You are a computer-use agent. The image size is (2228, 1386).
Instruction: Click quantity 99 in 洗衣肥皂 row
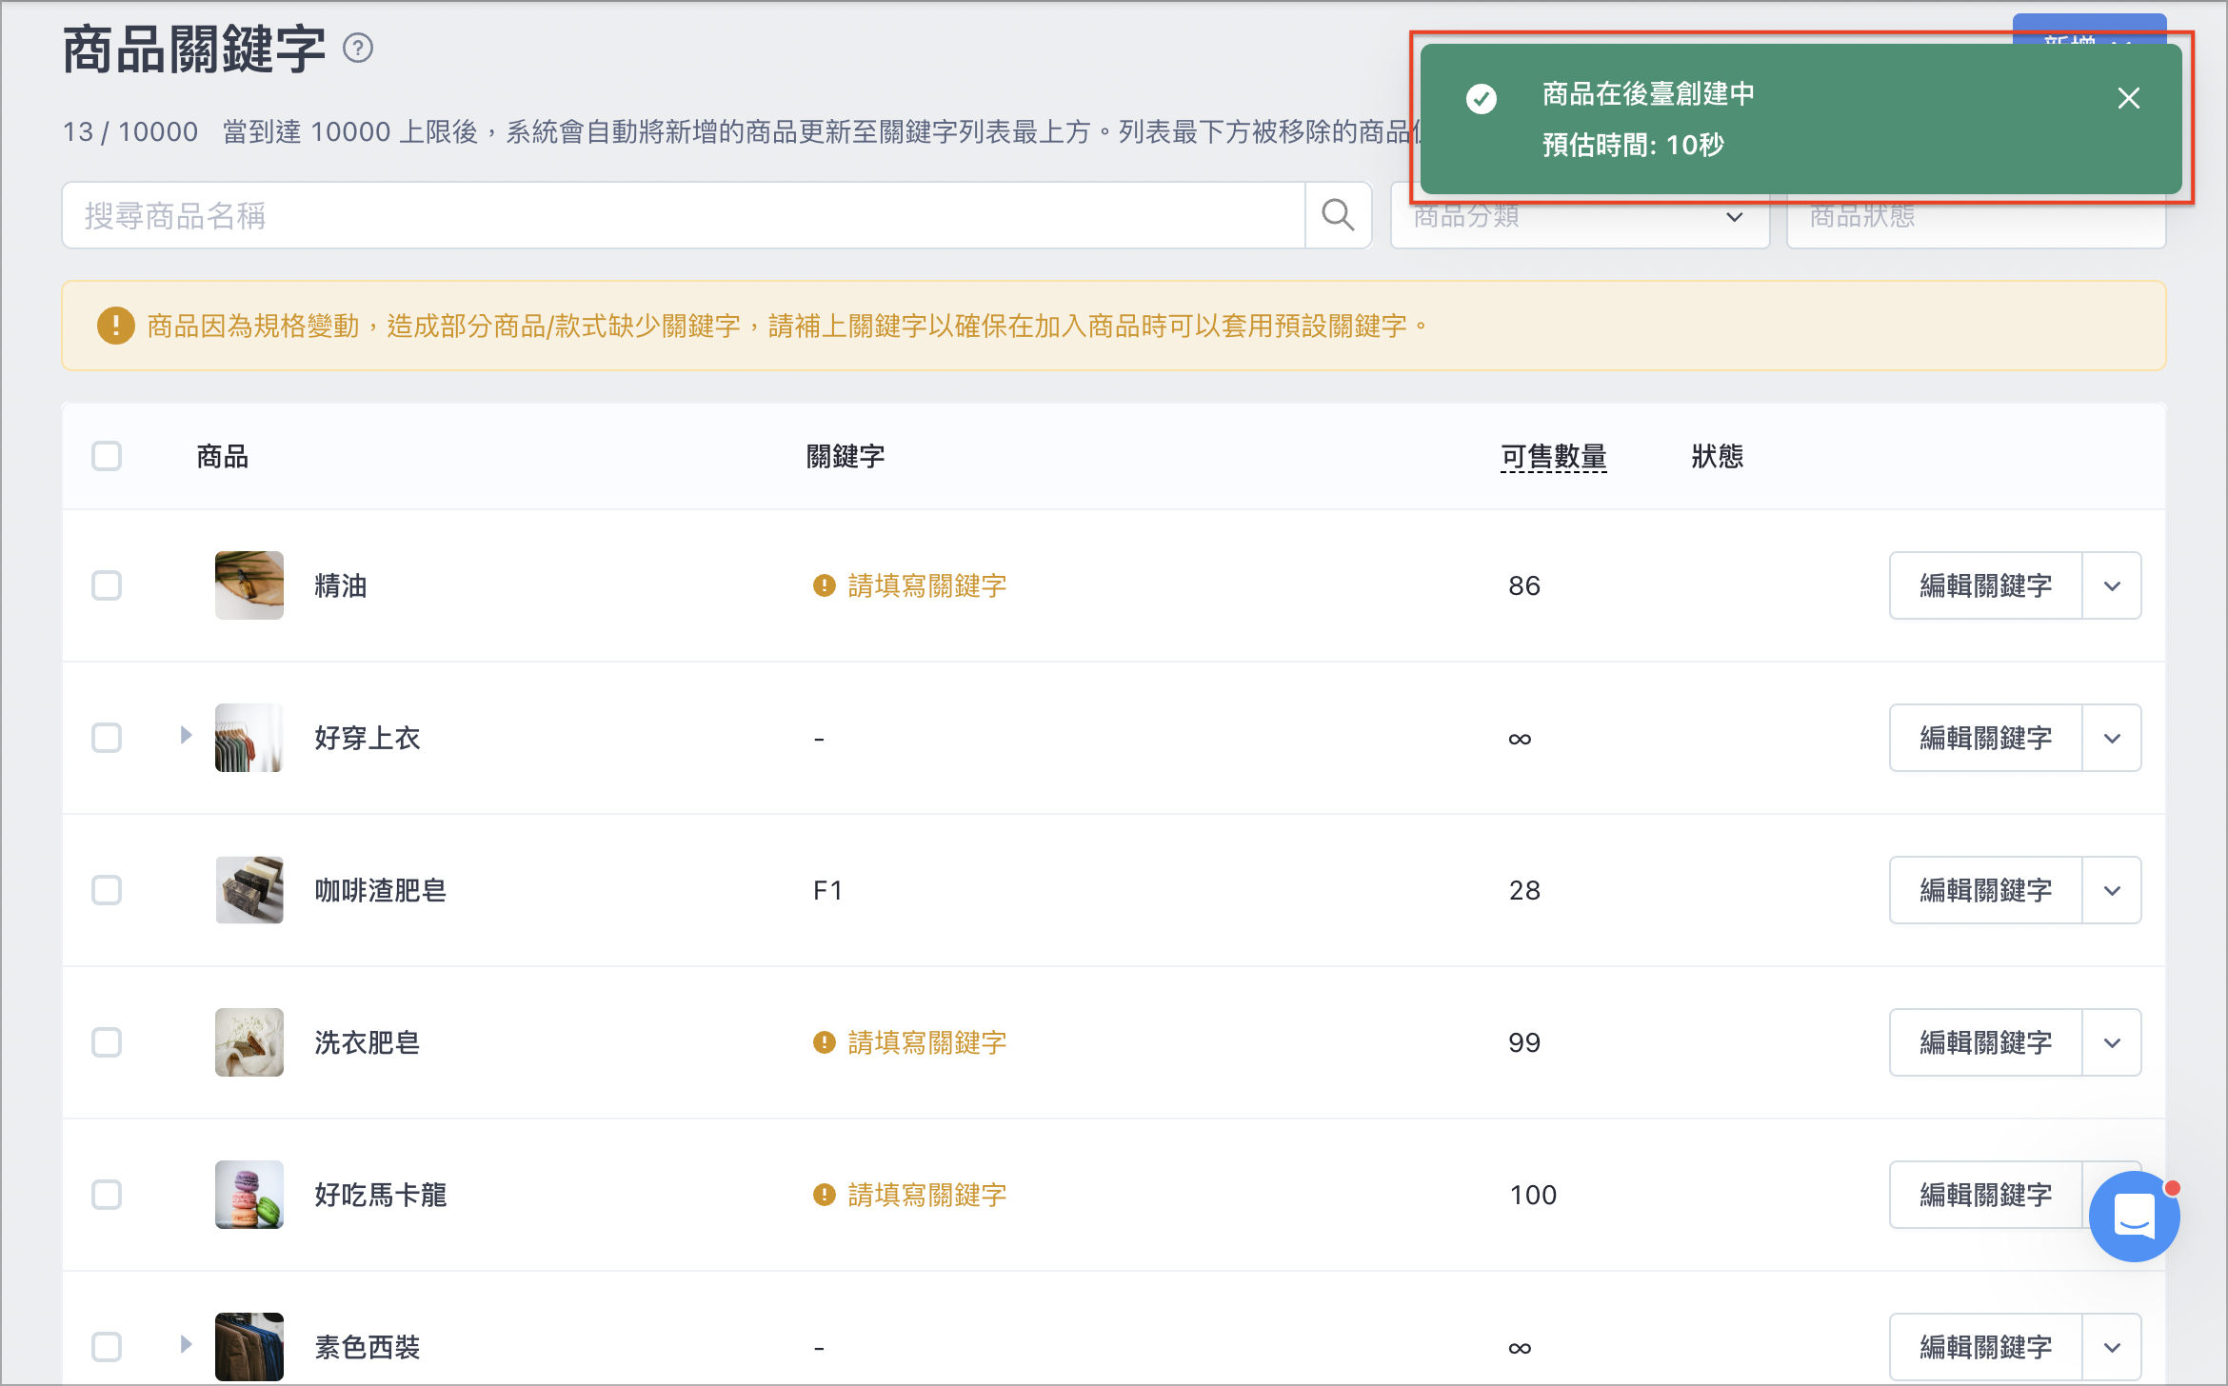pyautogui.click(x=1524, y=1042)
